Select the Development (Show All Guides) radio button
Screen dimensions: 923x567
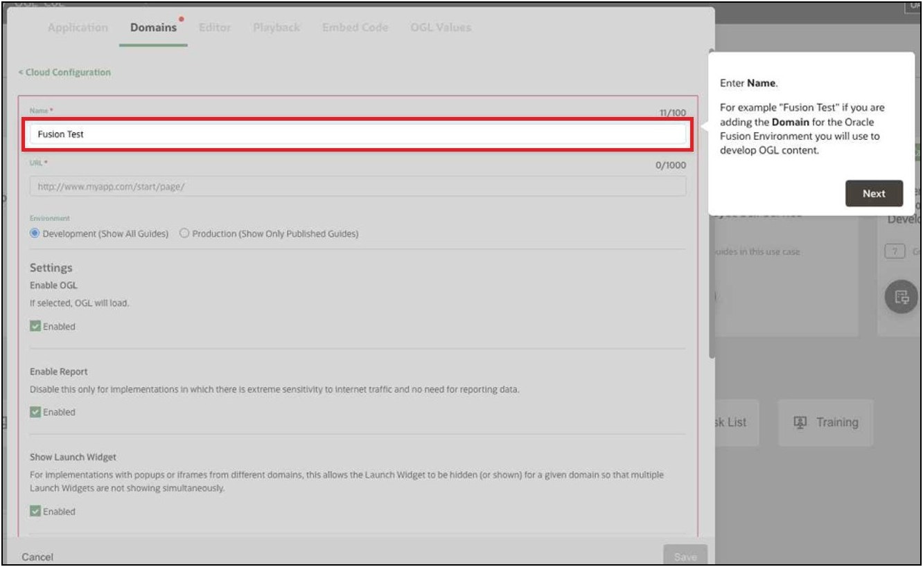coord(35,234)
